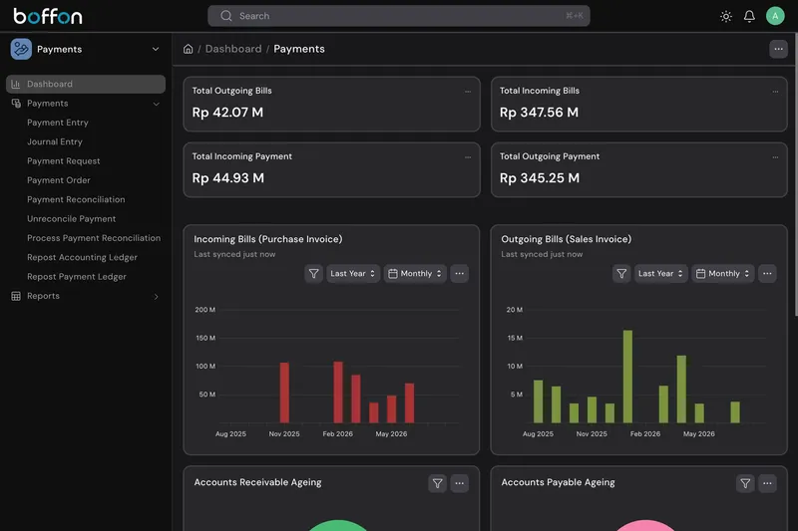Click the Rp 42.07 M value
Viewport: 798px width, 531px height.
coord(227,113)
